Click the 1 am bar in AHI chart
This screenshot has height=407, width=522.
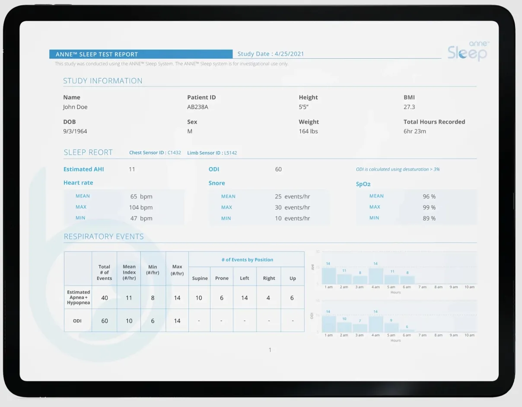pos(329,276)
